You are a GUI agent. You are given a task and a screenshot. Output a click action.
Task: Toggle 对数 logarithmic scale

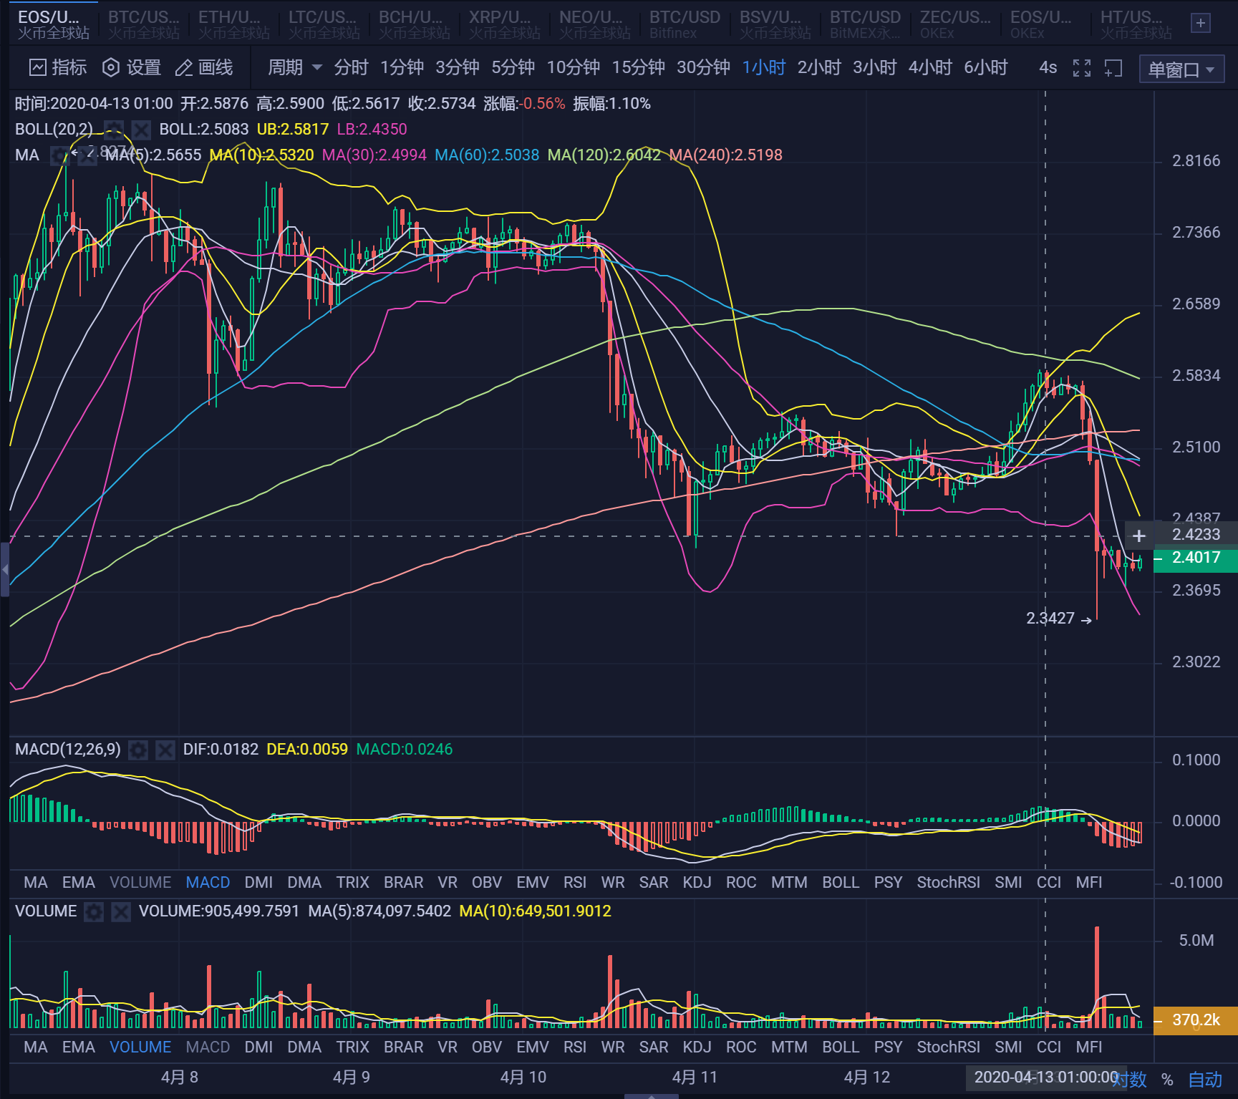[1130, 1079]
